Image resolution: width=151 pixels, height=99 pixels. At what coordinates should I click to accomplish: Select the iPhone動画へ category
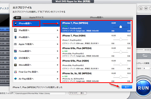(x=36, y=23)
